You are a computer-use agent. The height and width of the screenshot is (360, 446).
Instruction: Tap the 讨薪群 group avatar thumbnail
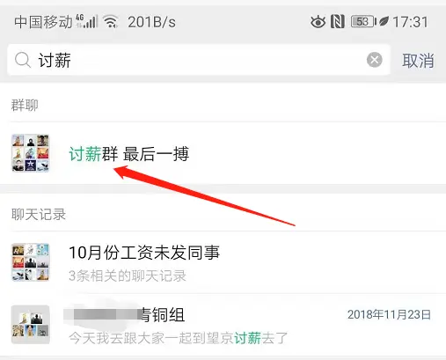point(30,153)
